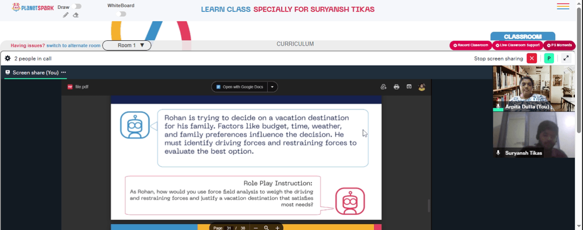Open Screen share options ellipsis

64,72
